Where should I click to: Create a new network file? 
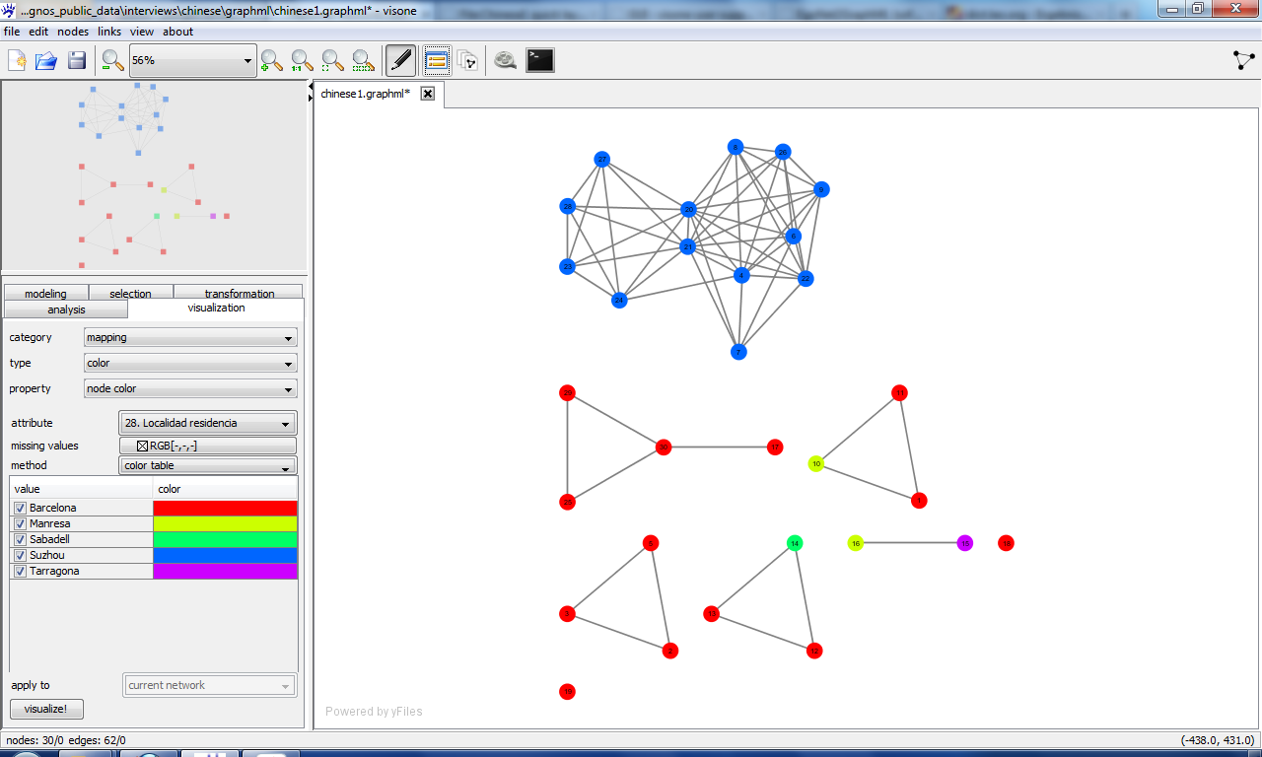(17, 61)
